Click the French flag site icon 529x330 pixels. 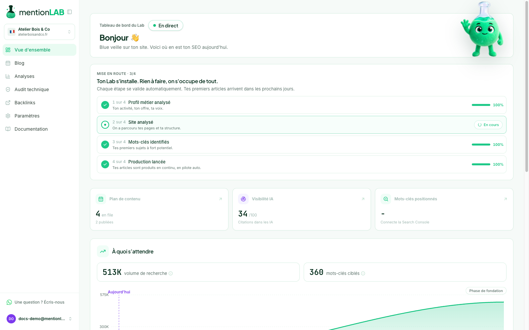12,32
